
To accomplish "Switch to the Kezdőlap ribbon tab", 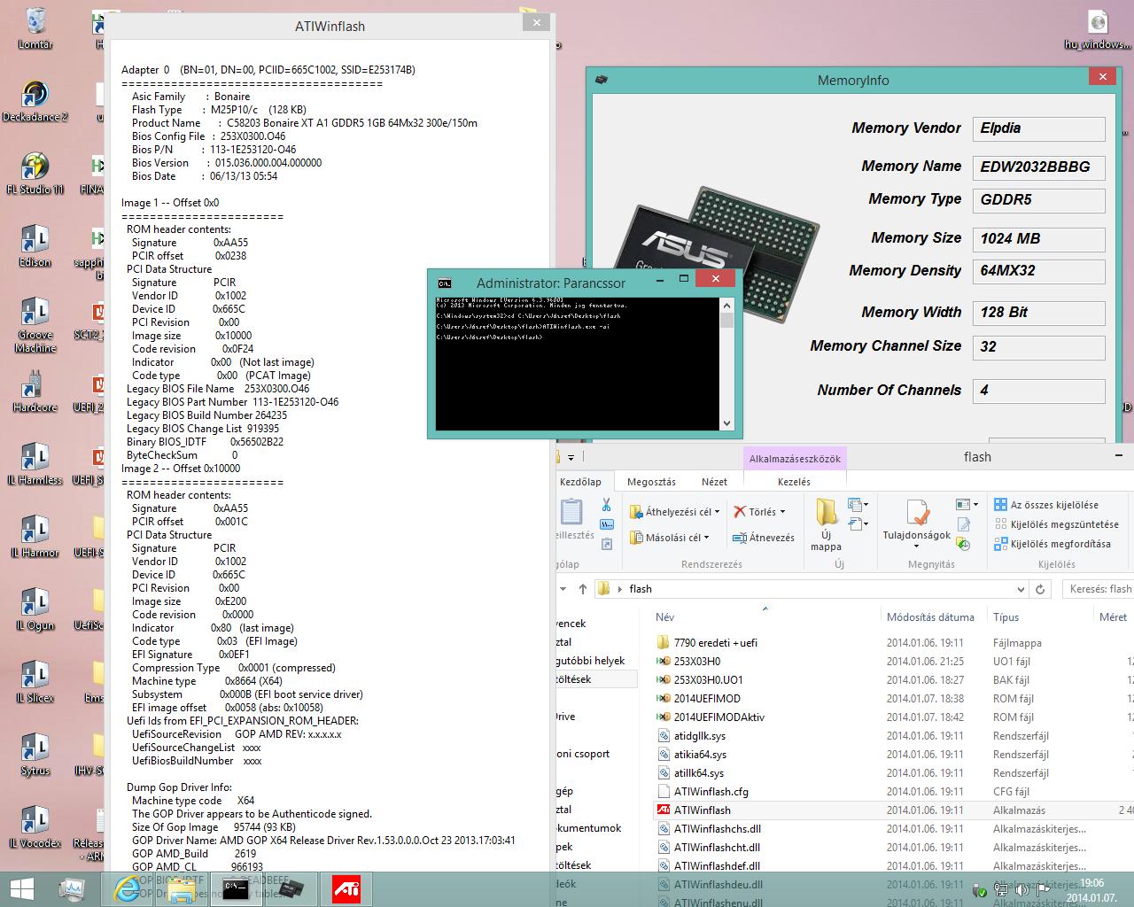I will 580,482.
